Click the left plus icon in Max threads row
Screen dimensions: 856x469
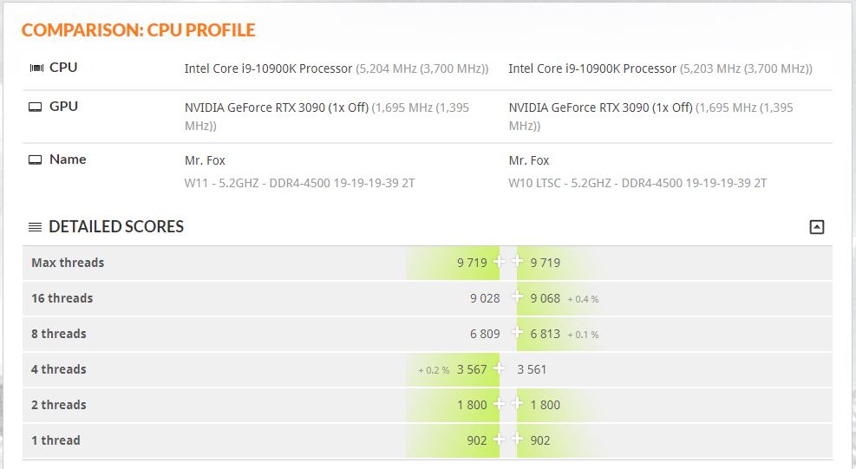(499, 263)
